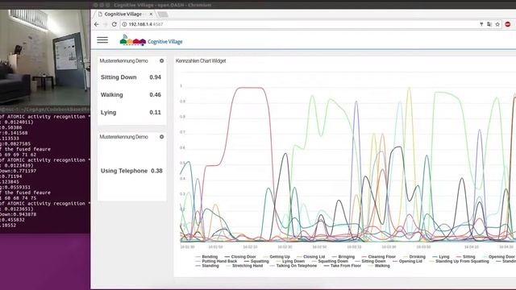Click the Walking label in the recognition widget

[111, 95]
